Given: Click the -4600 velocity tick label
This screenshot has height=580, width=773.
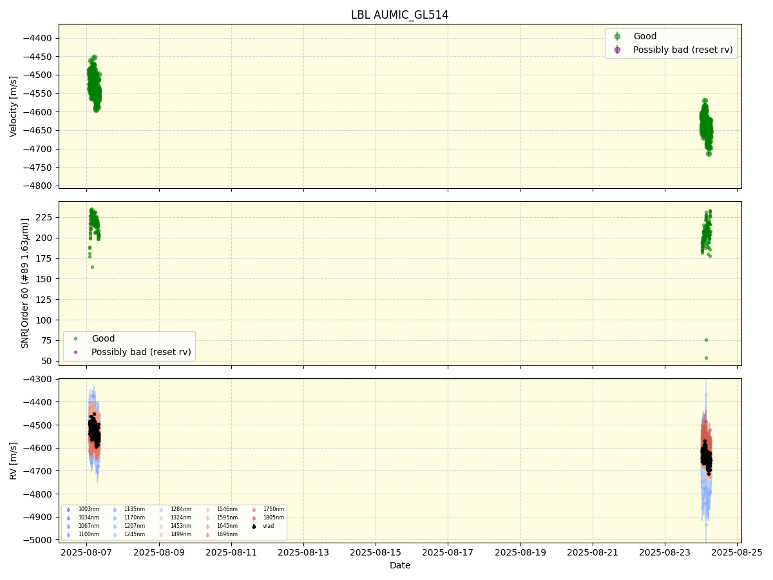Looking at the screenshot, I should [39, 112].
